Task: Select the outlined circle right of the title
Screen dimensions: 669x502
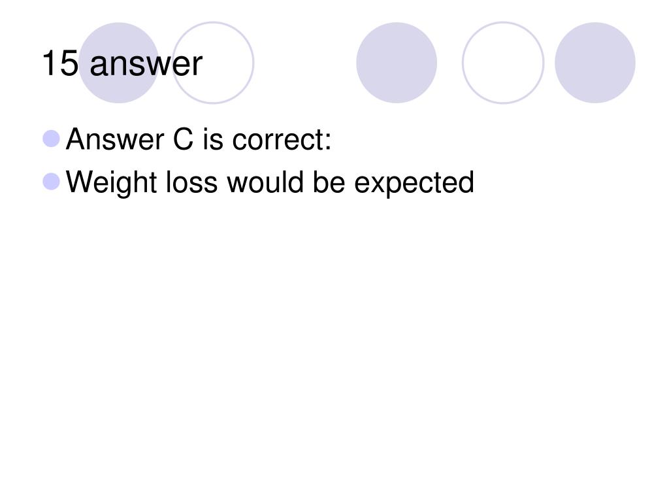Action: click(214, 63)
